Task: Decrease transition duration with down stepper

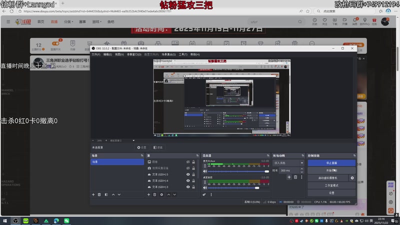Action: (x=302, y=172)
